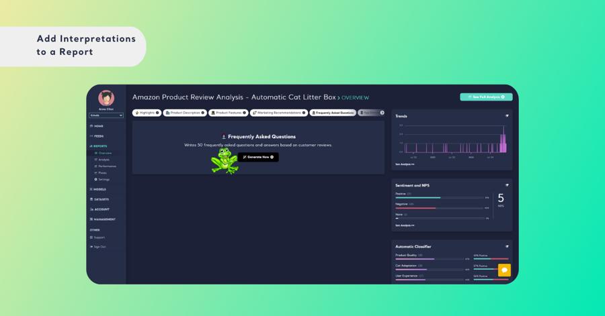Screen dimensions: 605x316
Task: Open the Automatic Classifier filter icon
Action: coord(507,246)
